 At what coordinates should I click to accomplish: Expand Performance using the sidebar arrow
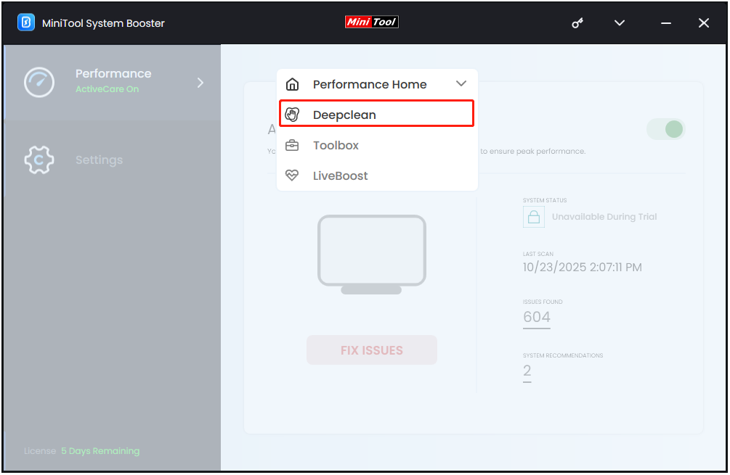[200, 82]
